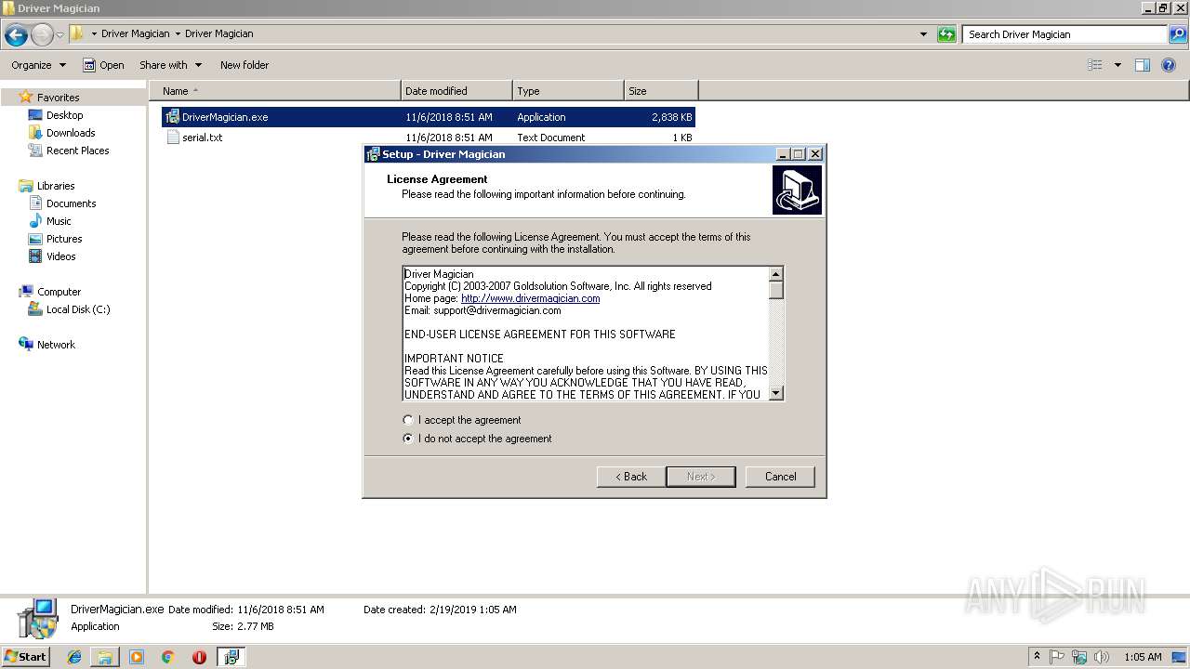Click the first Driver Magician breadcrumb

(x=136, y=33)
